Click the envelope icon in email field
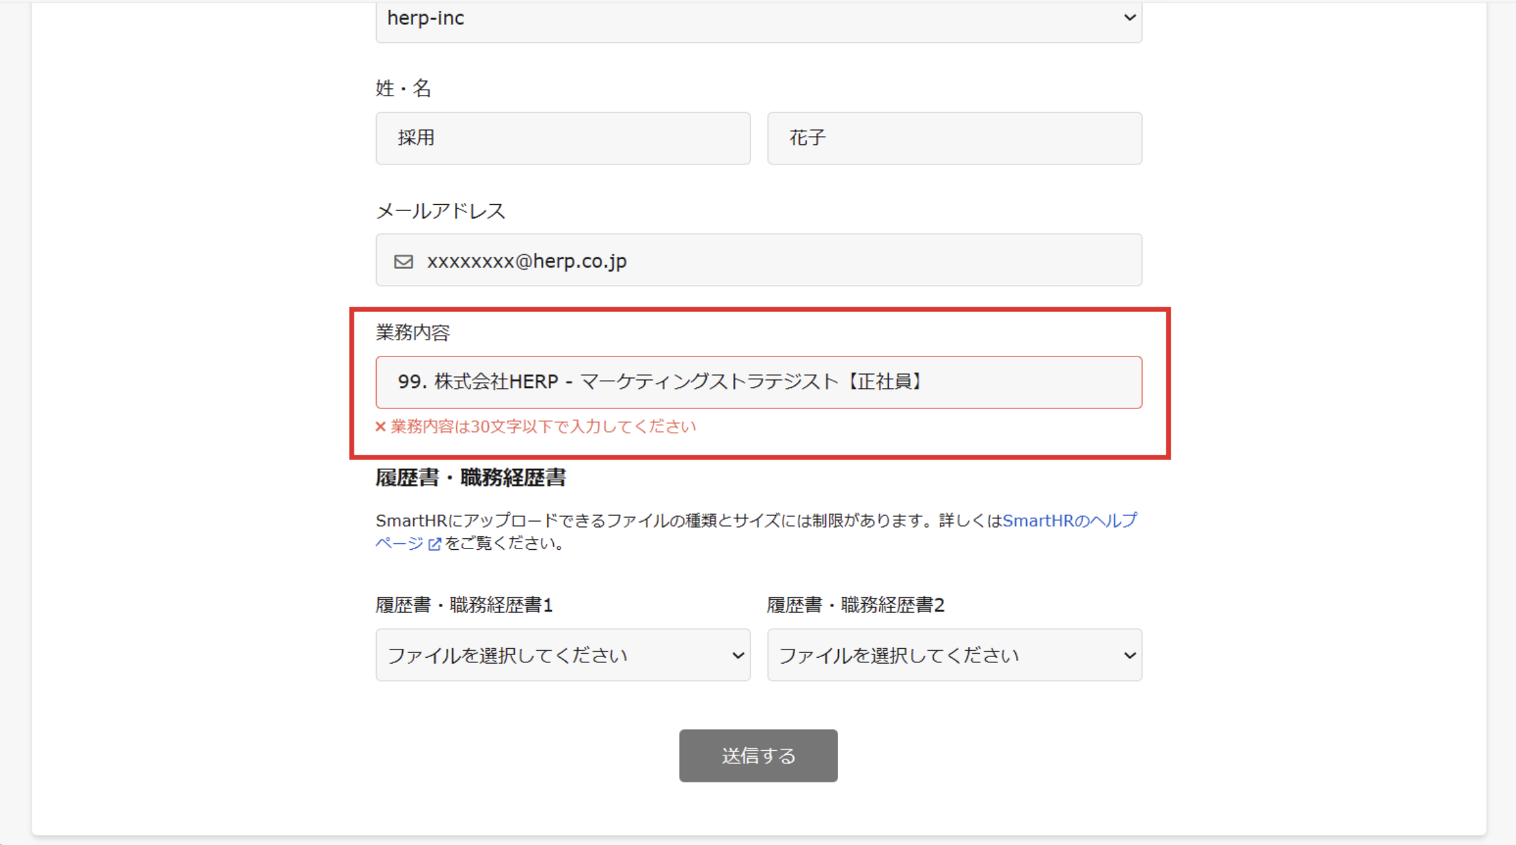The width and height of the screenshot is (1516, 845). [x=404, y=261]
